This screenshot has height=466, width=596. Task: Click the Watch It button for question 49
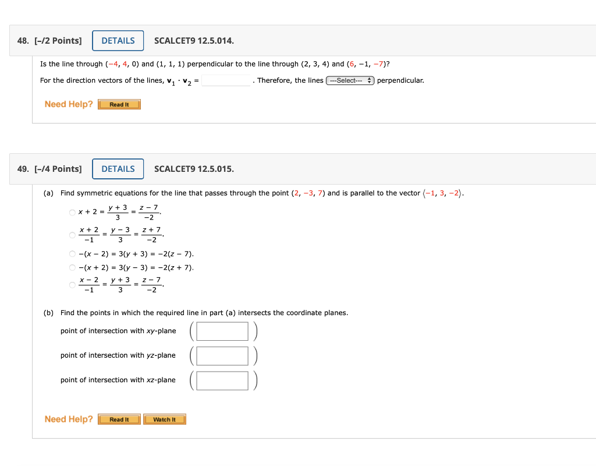click(x=164, y=419)
